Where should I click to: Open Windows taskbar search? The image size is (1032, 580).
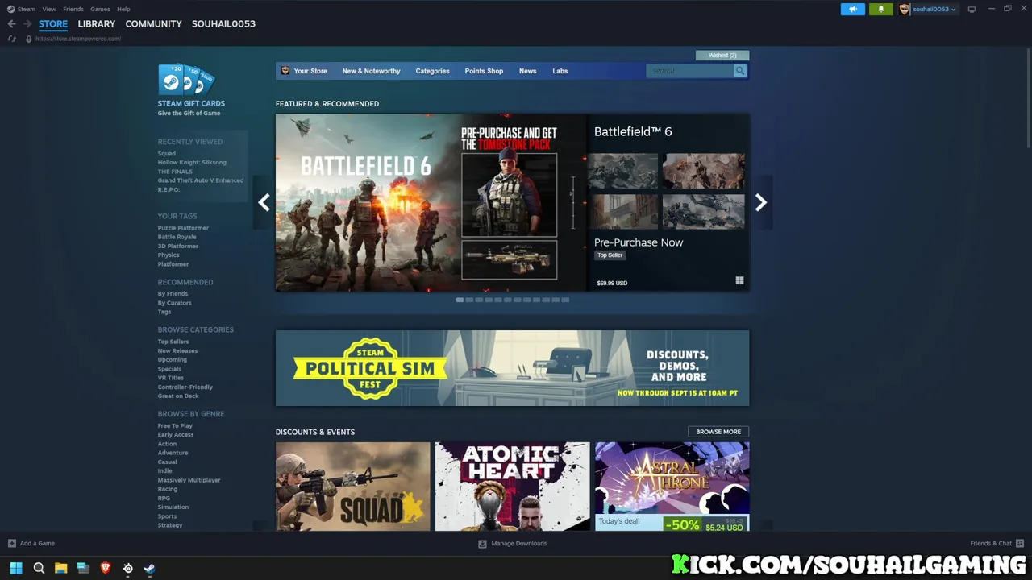click(x=39, y=568)
